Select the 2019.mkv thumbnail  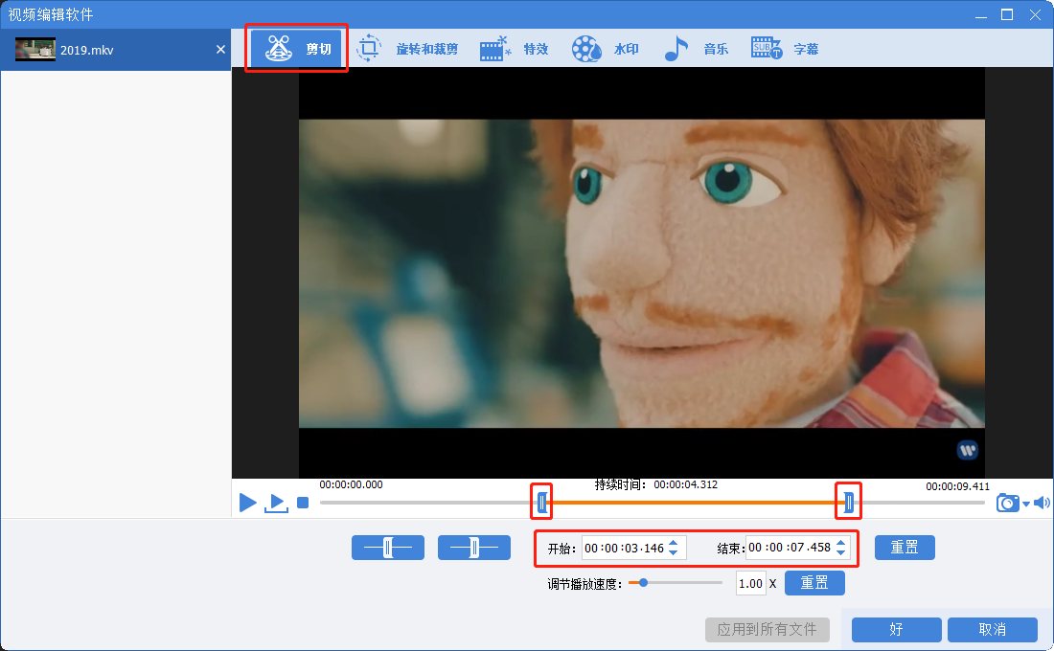(35, 49)
